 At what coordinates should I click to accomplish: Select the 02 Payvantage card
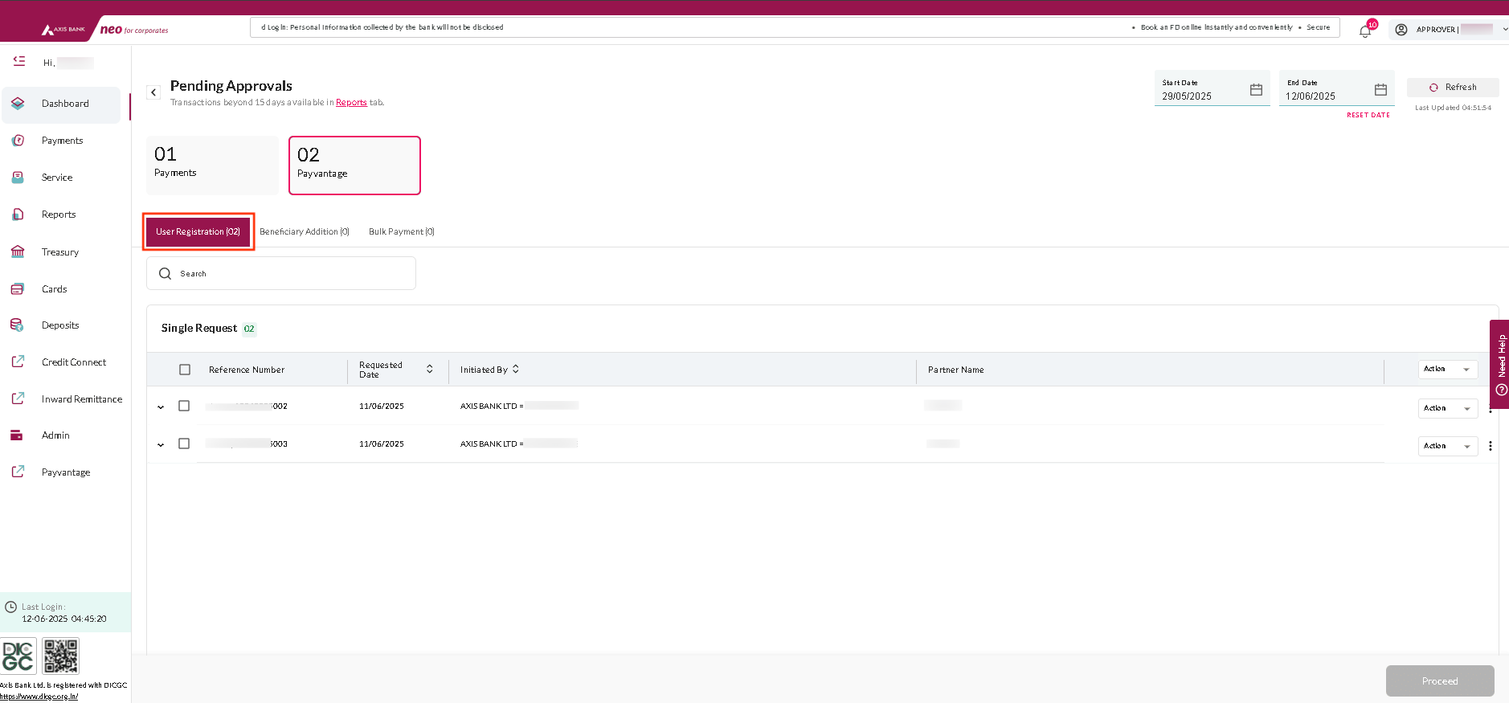(354, 166)
